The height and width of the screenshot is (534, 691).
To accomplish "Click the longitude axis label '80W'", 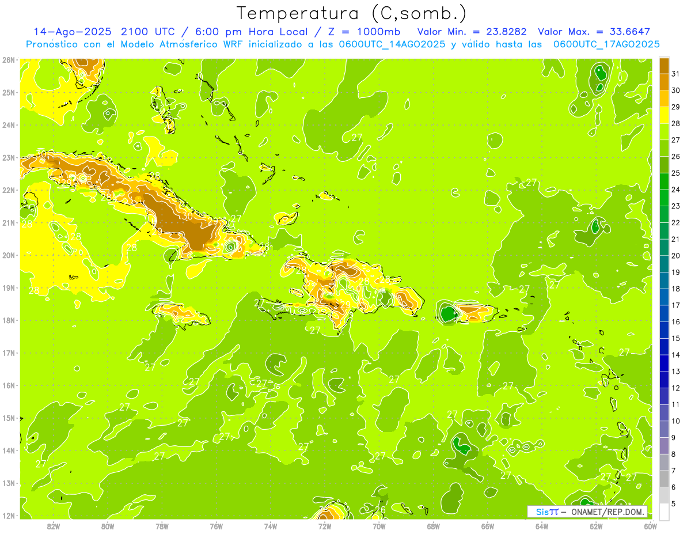I will pyautogui.click(x=108, y=526).
